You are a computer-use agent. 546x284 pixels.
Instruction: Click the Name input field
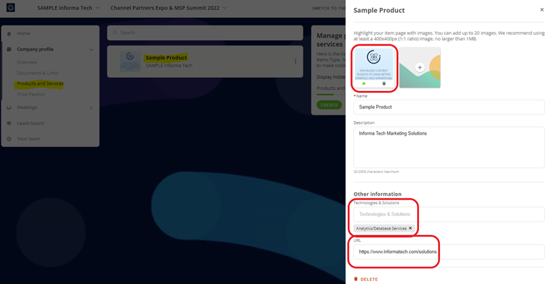point(449,107)
